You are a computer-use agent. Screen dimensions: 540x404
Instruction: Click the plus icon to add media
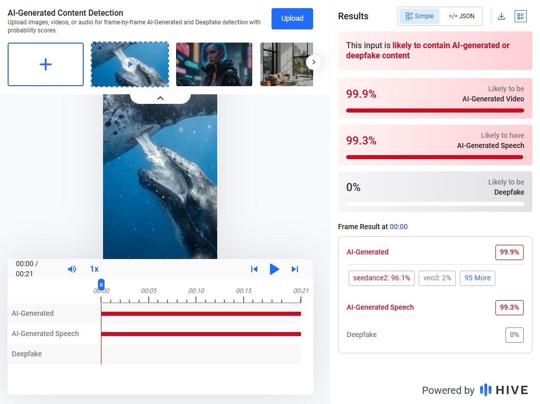point(46,64)
